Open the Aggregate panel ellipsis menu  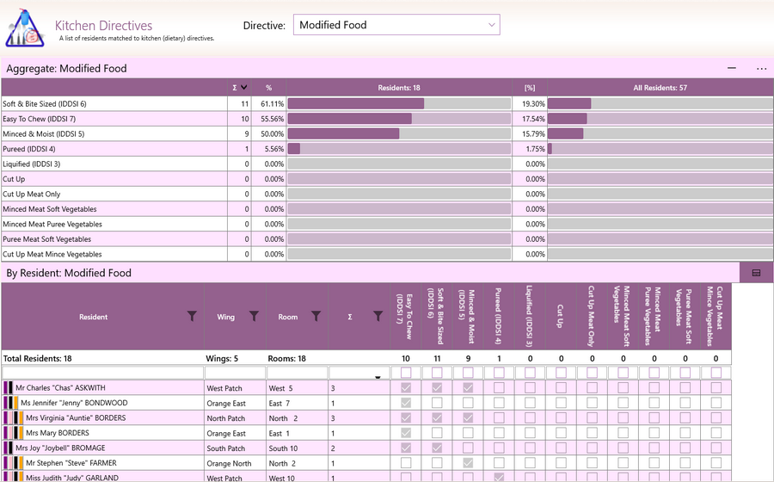pos(762,69)
